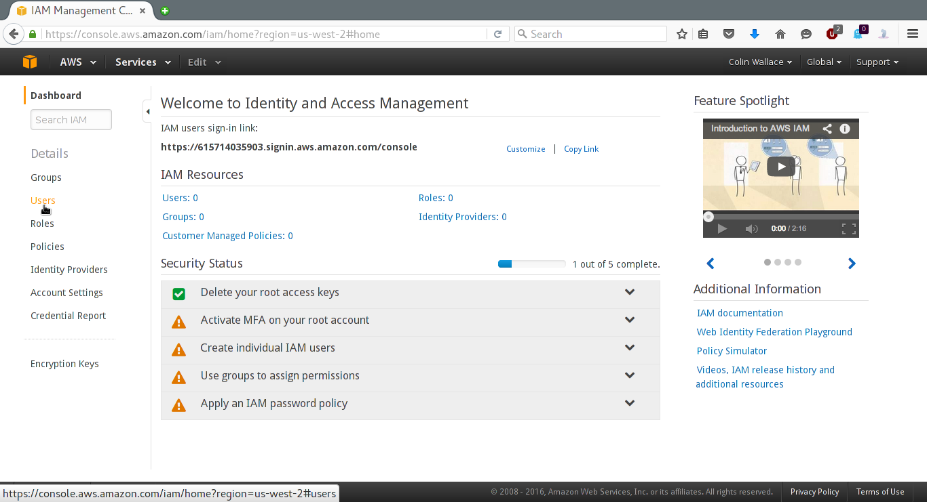Expand Delete your root access keys chevron
The width and height of the screenshot is (927, 502).
(630, 292)
